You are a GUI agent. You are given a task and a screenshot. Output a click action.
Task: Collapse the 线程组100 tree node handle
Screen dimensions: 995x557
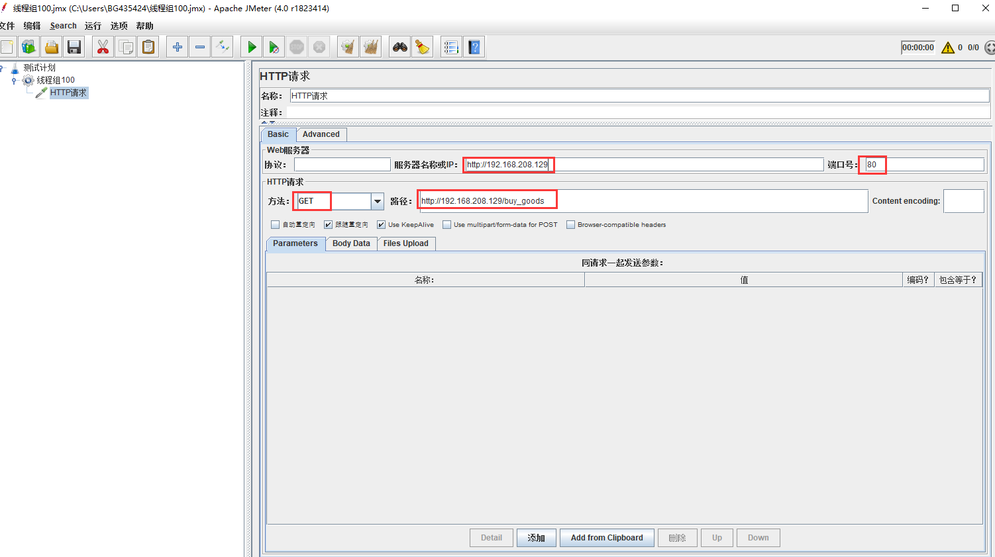point(14,80)
